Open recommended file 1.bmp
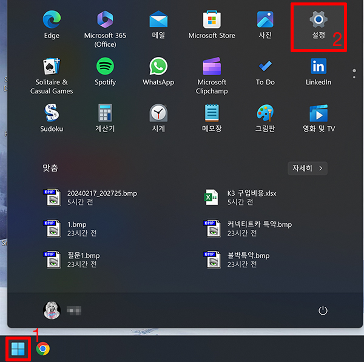364x362 pixels. pyautogui.click(x=70, y=229)
